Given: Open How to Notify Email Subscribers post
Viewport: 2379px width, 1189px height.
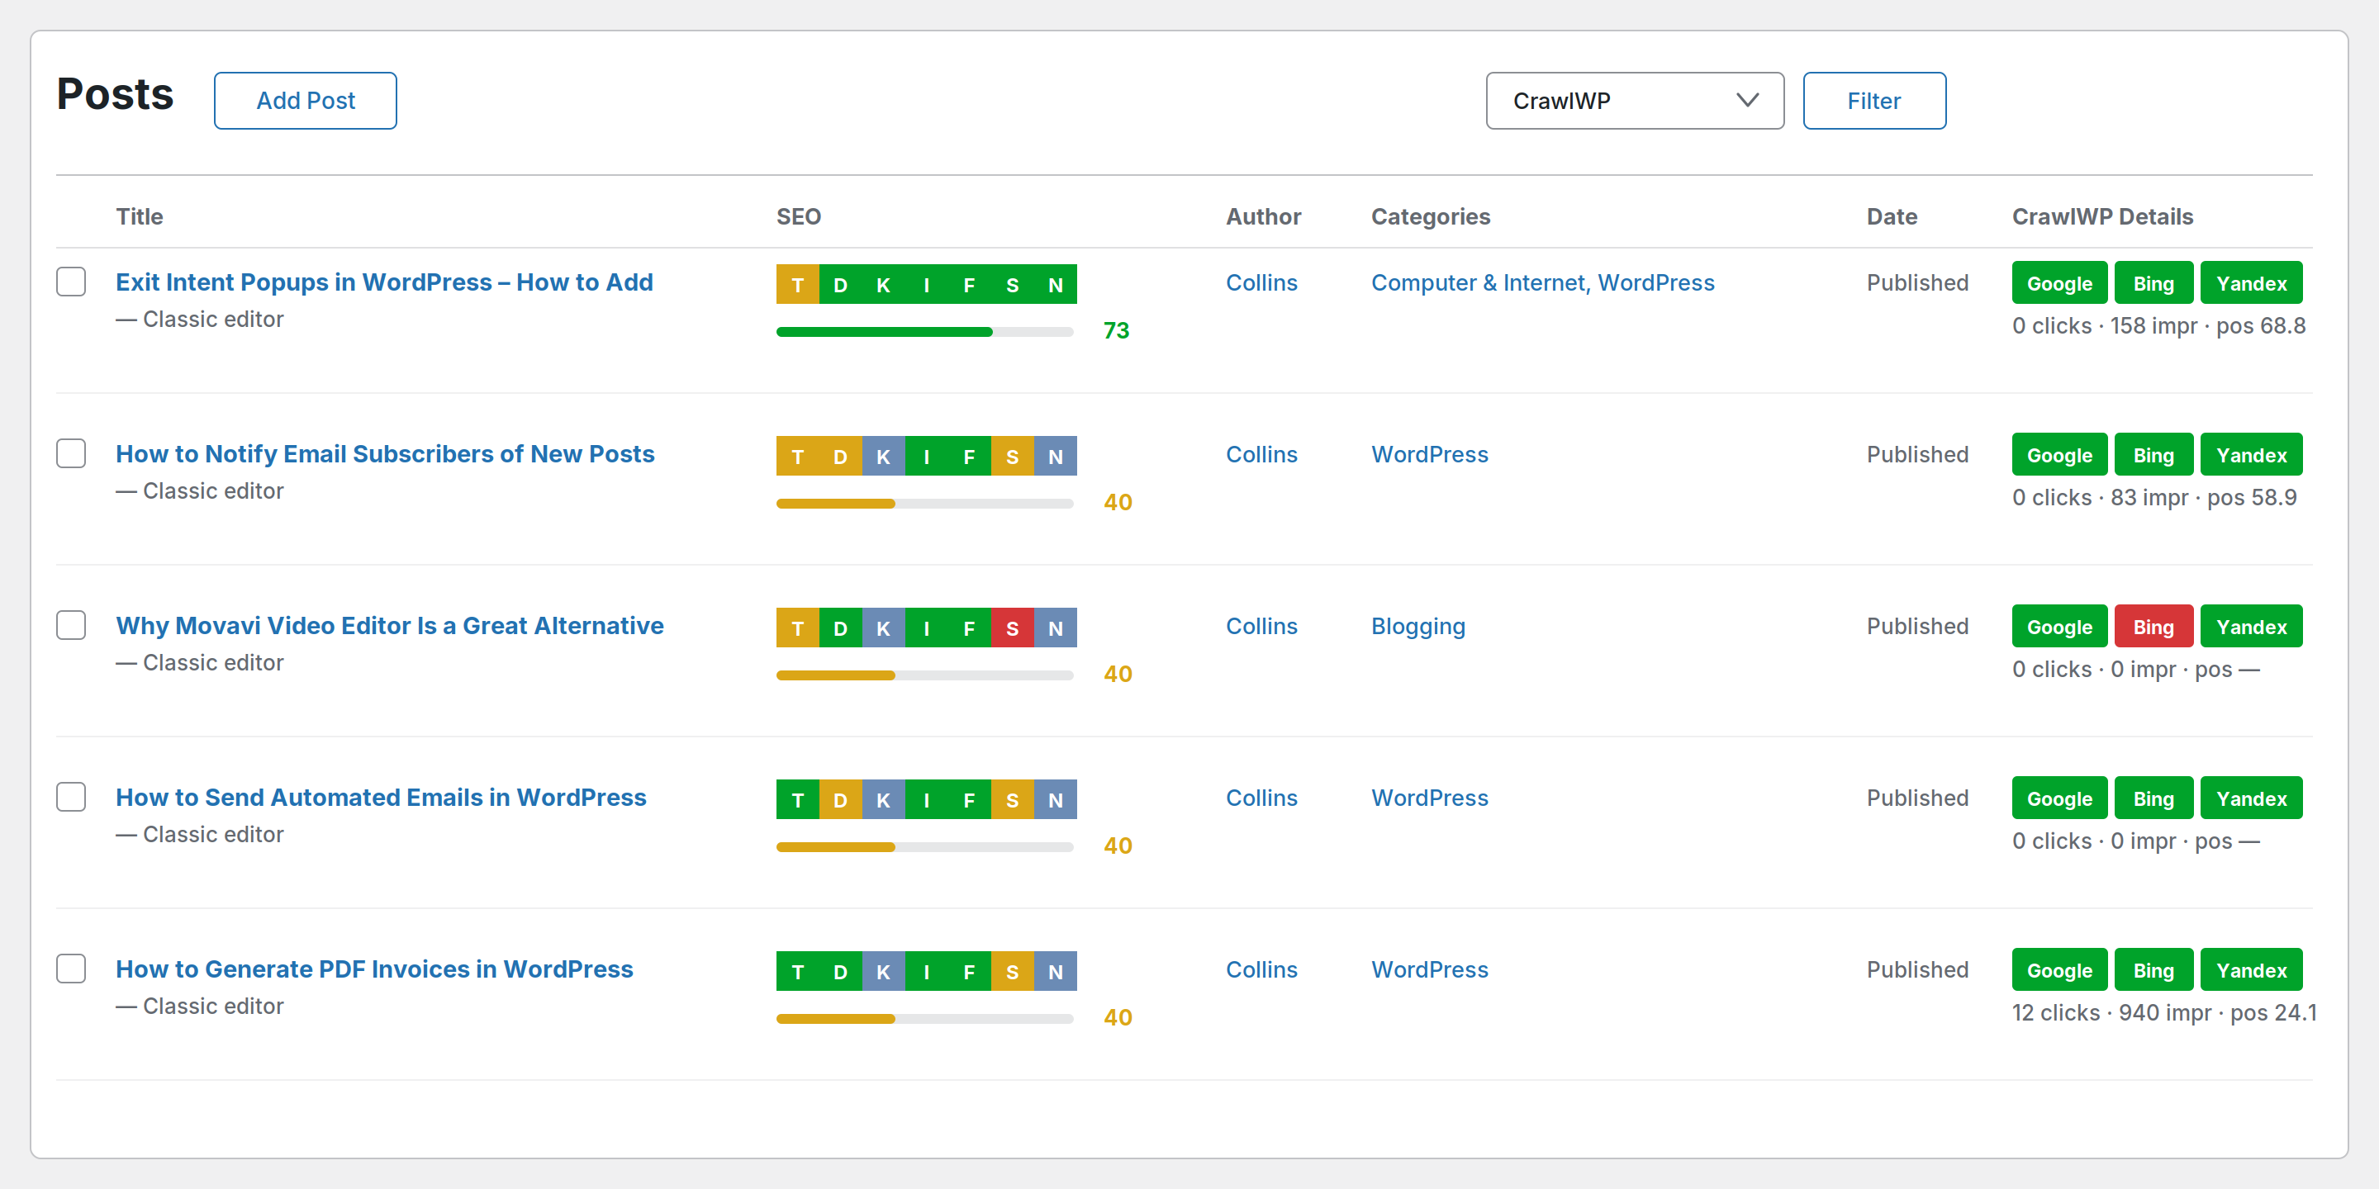Looking at the screenshot, I should tap(385, 453).
